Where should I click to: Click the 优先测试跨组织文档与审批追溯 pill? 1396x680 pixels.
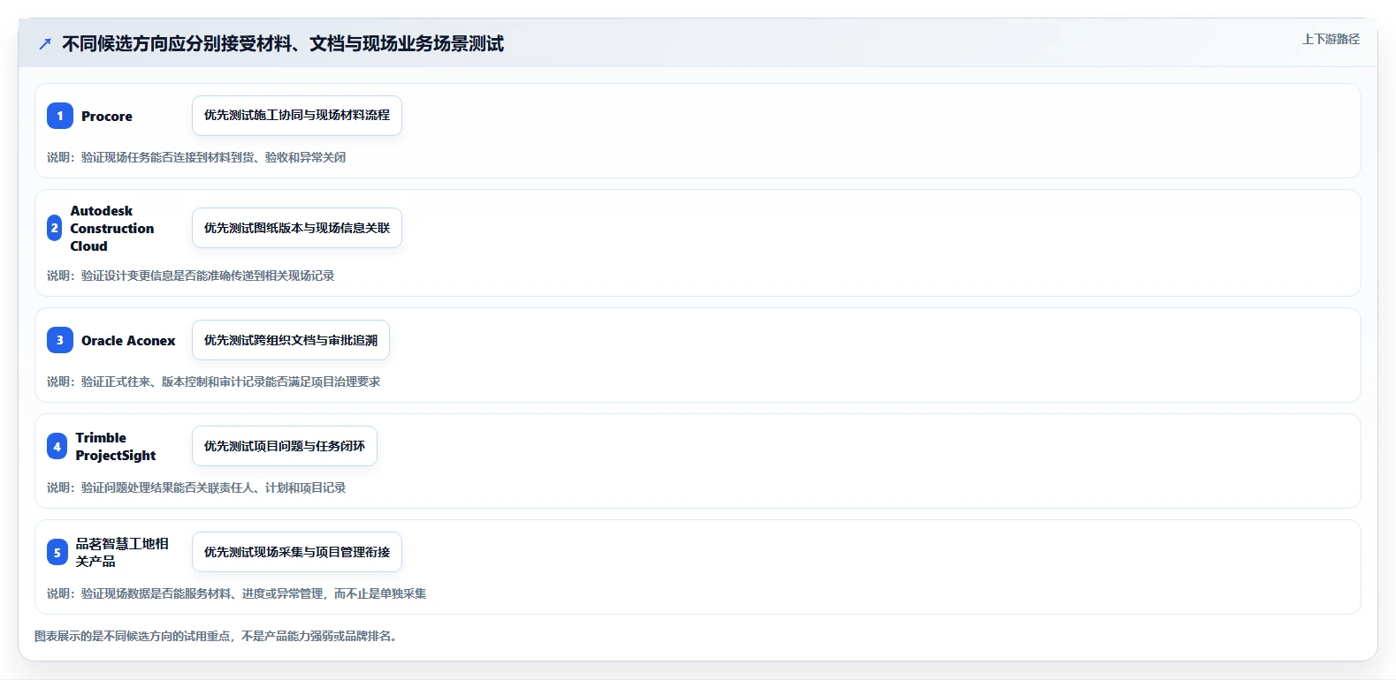pyautogui.click(x=291, y=340)
